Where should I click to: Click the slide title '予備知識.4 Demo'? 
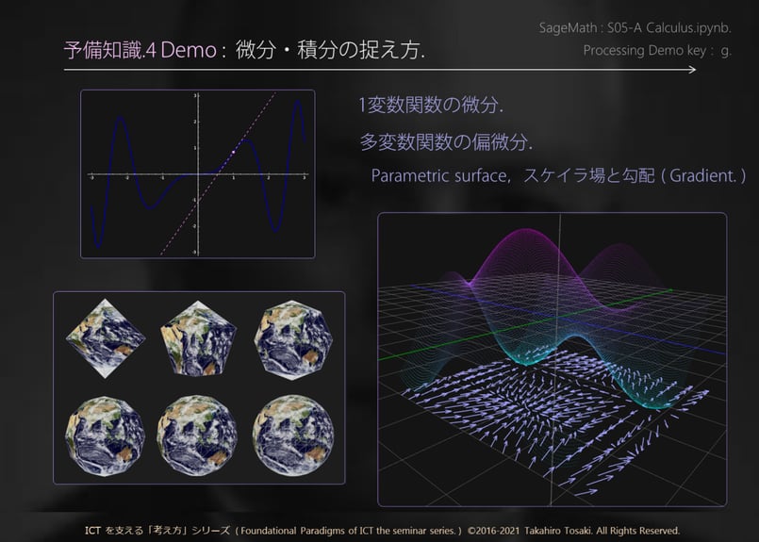click(x=140, y=50)
